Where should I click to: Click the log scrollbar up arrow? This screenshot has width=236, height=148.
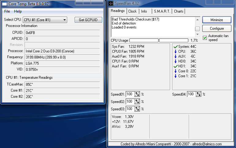coord(197,20)
